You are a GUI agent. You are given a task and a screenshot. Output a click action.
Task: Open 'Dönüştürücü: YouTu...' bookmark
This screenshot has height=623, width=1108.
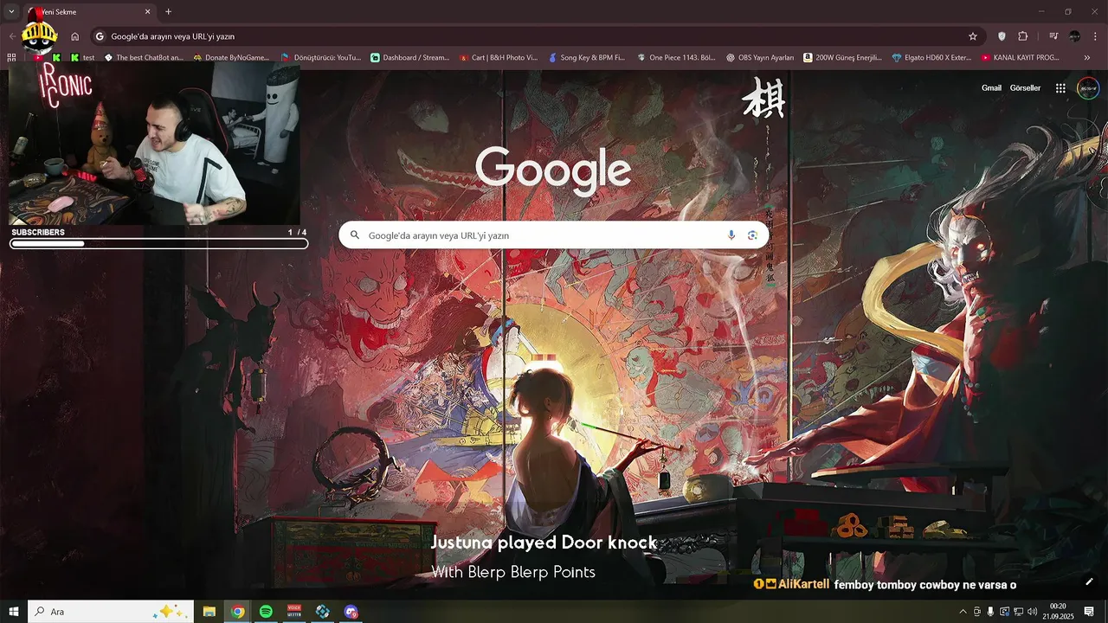pyautogui.click(x=320, y=58)
